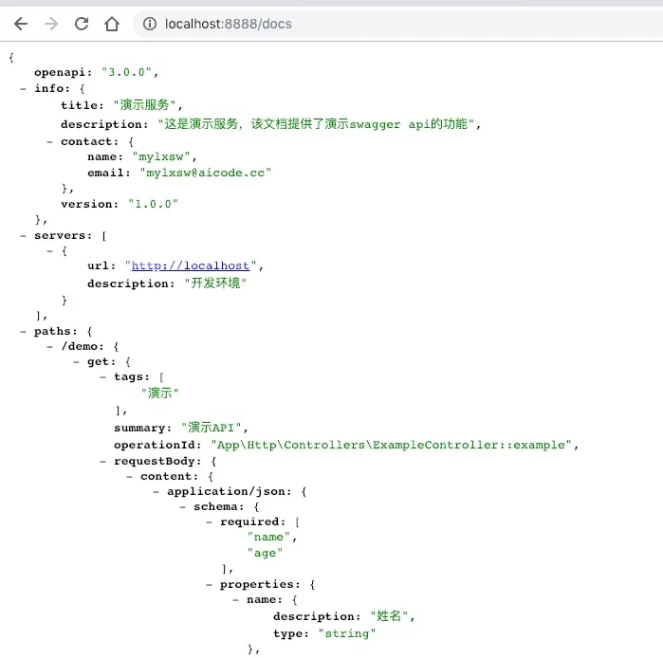Click the title value "演示服务"
The image size is (663, 658).
click(x=144, y=105)
